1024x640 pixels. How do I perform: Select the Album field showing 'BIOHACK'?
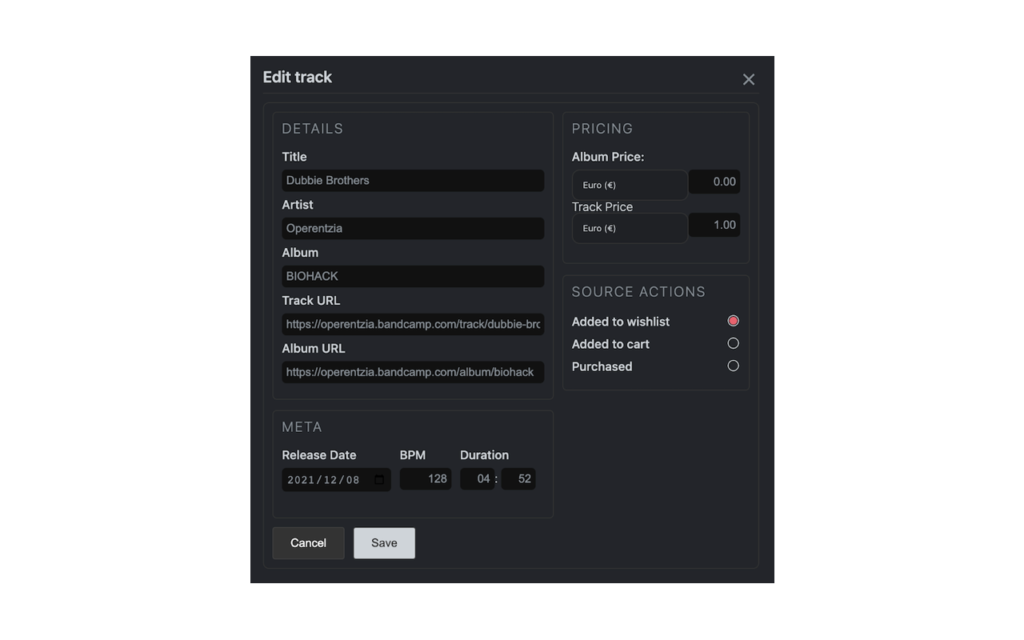(412, 276)
